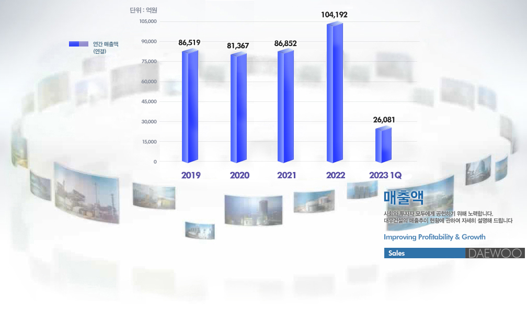Click the white building thumbnail below the 2021 label

[314, 201]
